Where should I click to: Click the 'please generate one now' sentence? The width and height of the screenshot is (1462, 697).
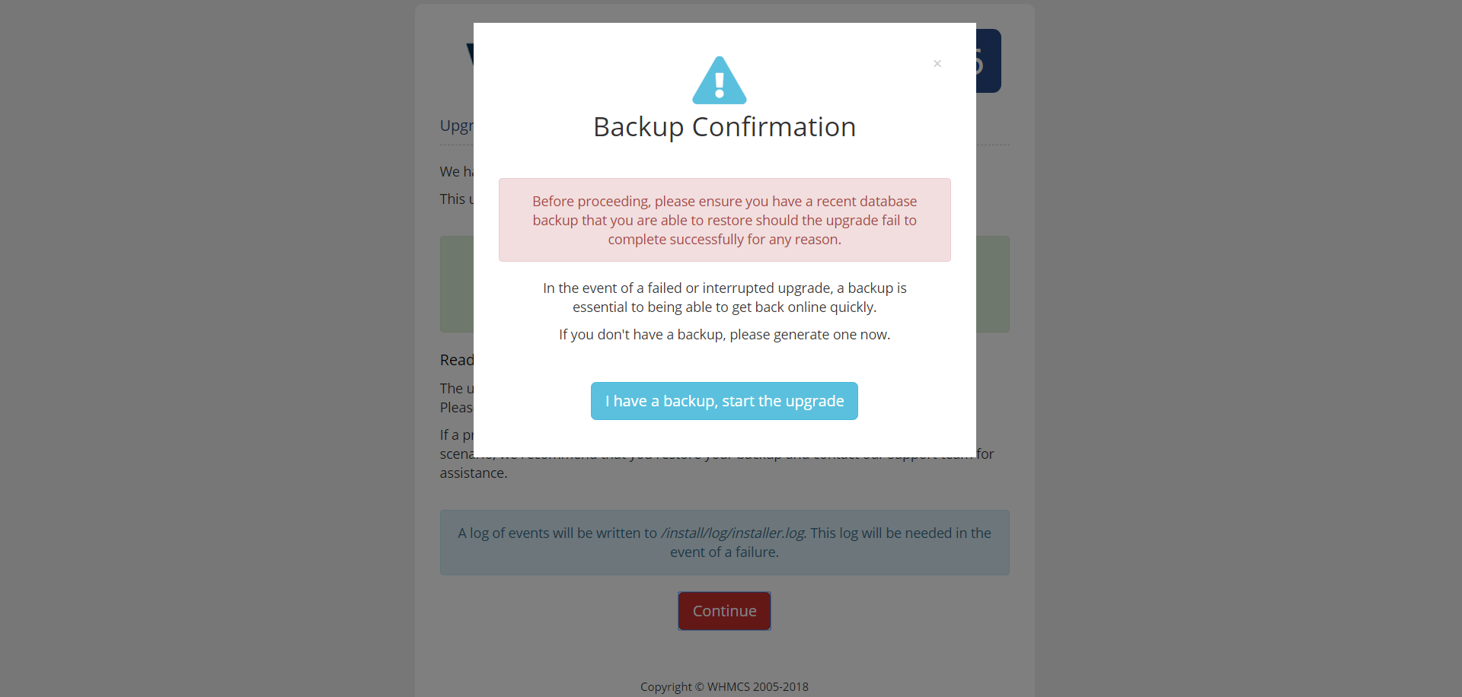pos(724,335)
